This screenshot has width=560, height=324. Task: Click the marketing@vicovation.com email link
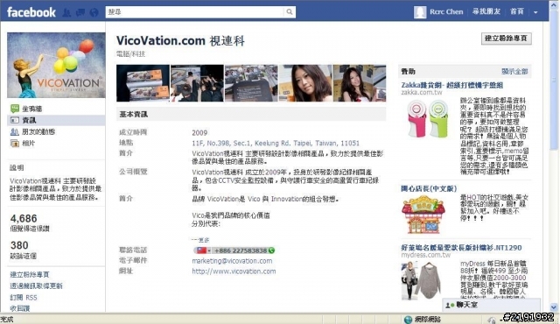[232, 261]
